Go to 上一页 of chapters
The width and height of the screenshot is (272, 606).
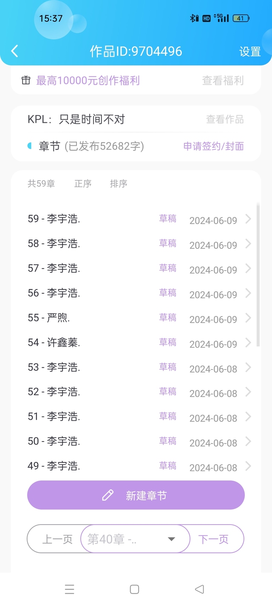(x=57, y=539)
